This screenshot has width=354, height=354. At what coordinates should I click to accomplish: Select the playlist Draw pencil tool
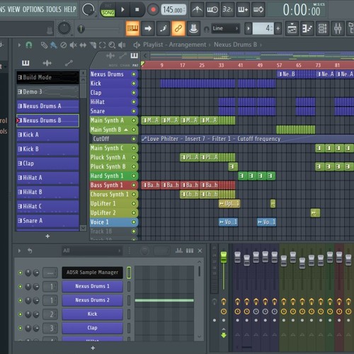[44, 45]
